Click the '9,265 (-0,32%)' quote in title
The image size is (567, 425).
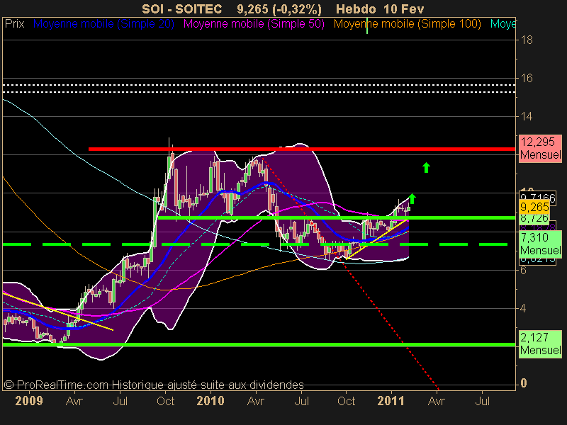coord(279,9)
